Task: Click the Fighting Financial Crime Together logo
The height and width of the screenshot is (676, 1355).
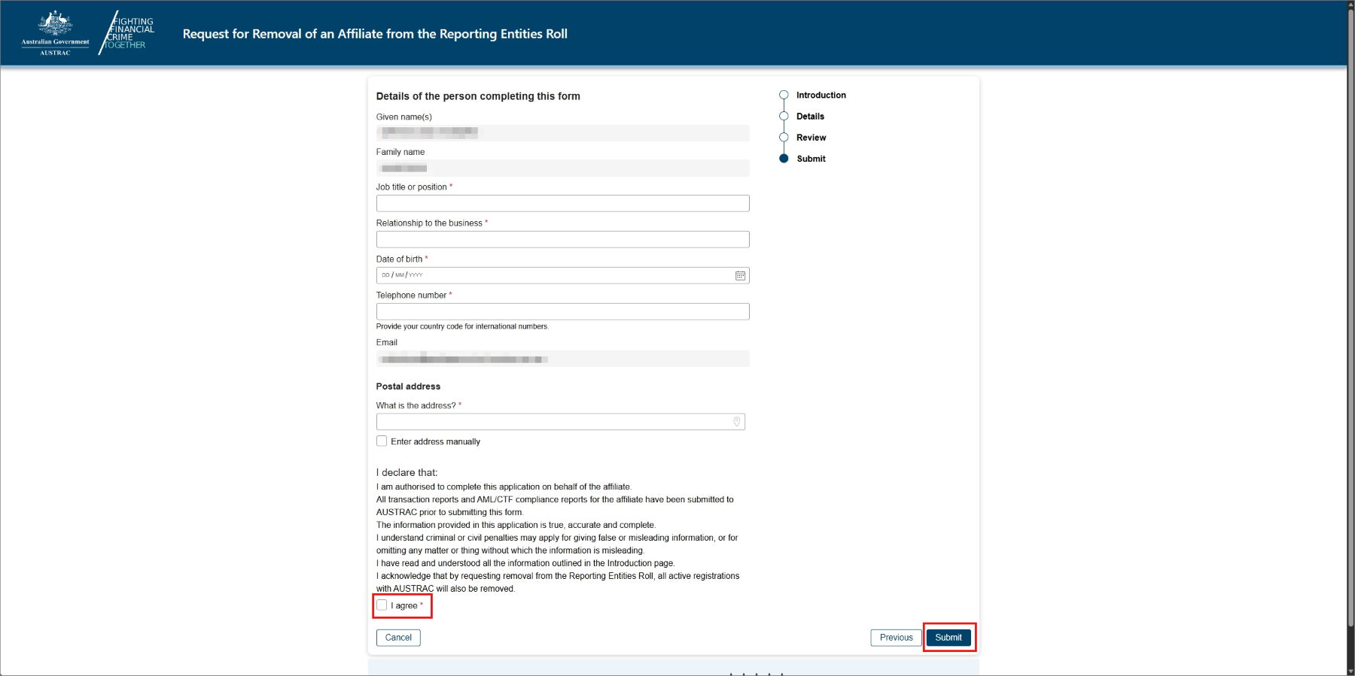Action: 126,33
